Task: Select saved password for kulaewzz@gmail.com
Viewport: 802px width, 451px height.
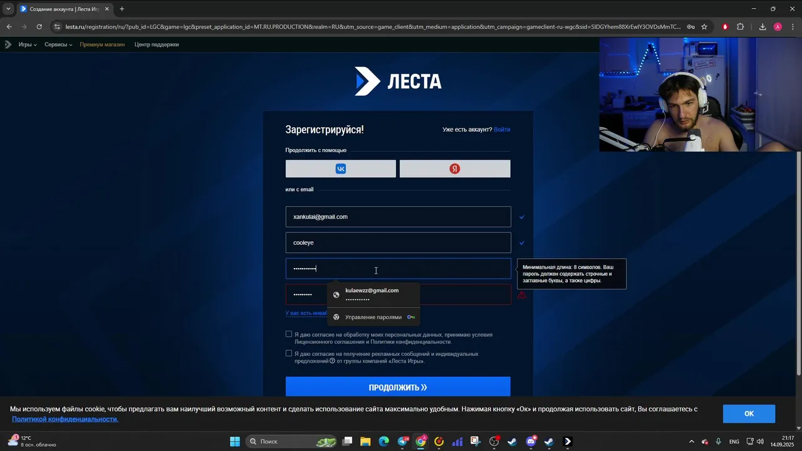Action: click(373, 294)
